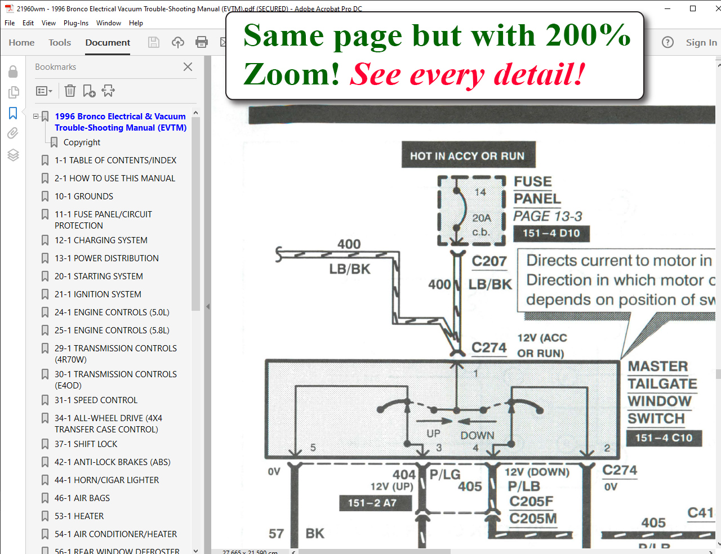Collapse the navigation pane with the arrow handle
Viewport: 721px width, 554px height.
point(208,306)
